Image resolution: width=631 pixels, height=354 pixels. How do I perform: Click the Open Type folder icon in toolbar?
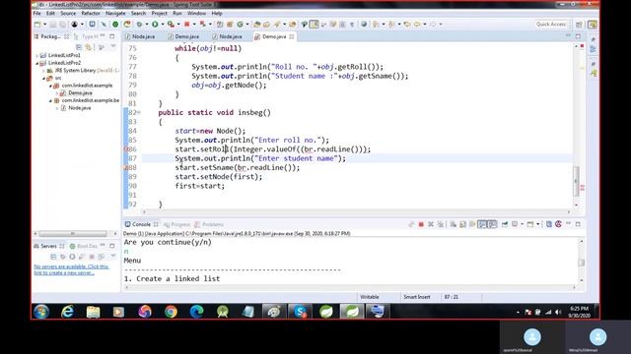(256, 25)
